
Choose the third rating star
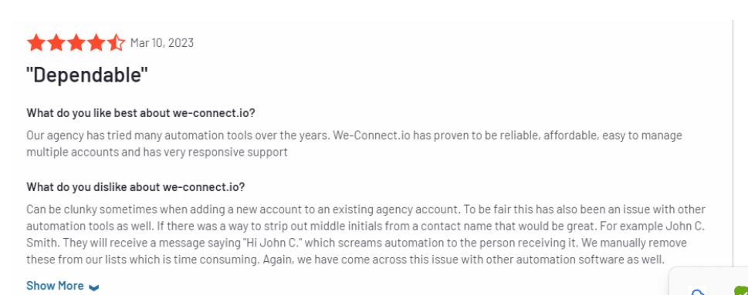tap(76, 43)
